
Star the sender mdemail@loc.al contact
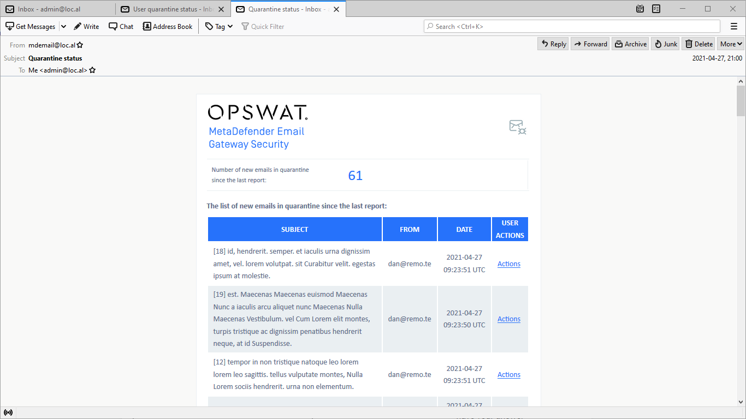pos(80,45)
